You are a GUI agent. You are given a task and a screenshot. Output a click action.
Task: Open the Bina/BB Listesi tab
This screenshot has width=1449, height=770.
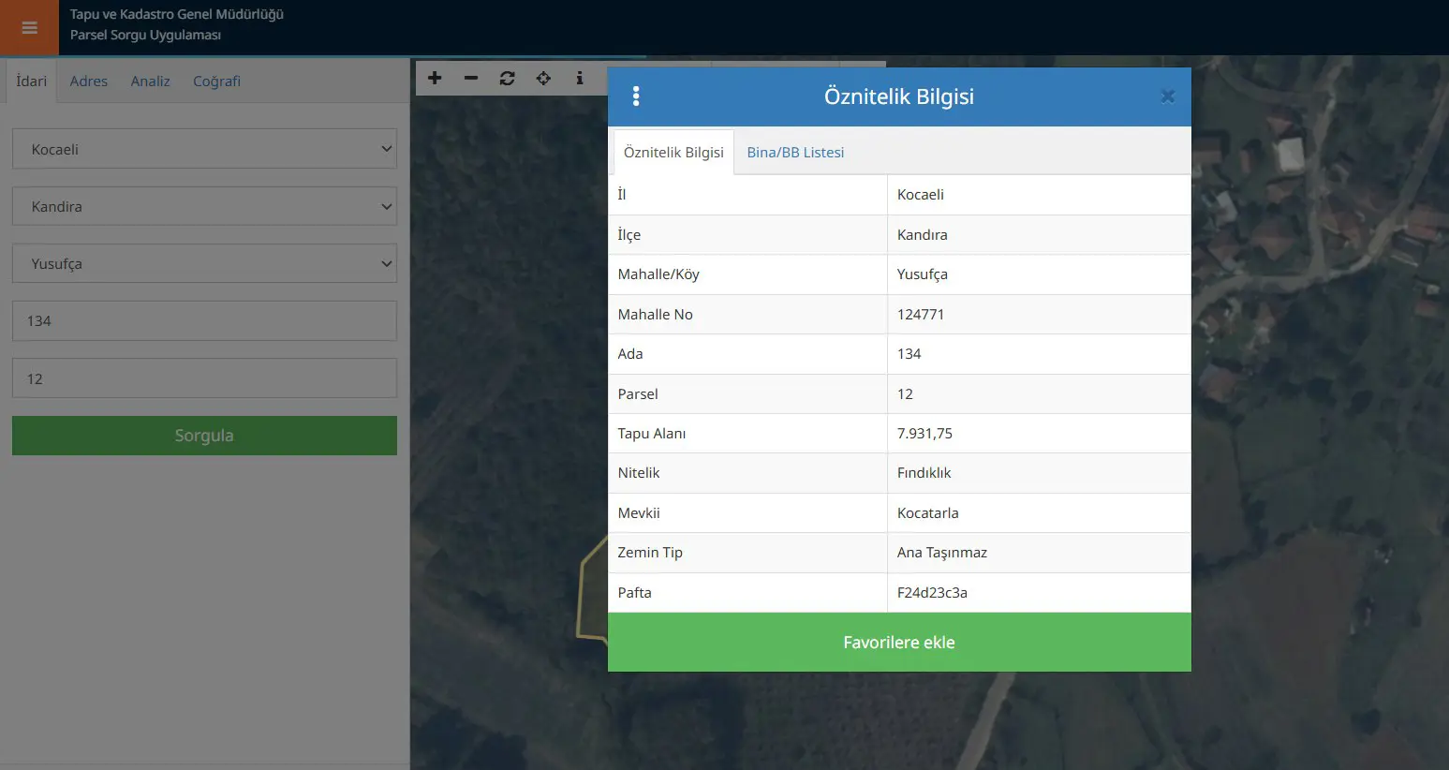[795, 153]
